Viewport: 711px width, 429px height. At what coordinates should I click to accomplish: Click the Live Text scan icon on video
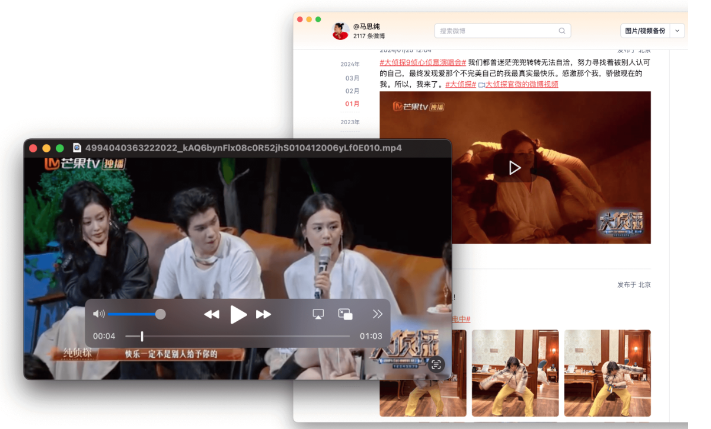click(436, 365)
